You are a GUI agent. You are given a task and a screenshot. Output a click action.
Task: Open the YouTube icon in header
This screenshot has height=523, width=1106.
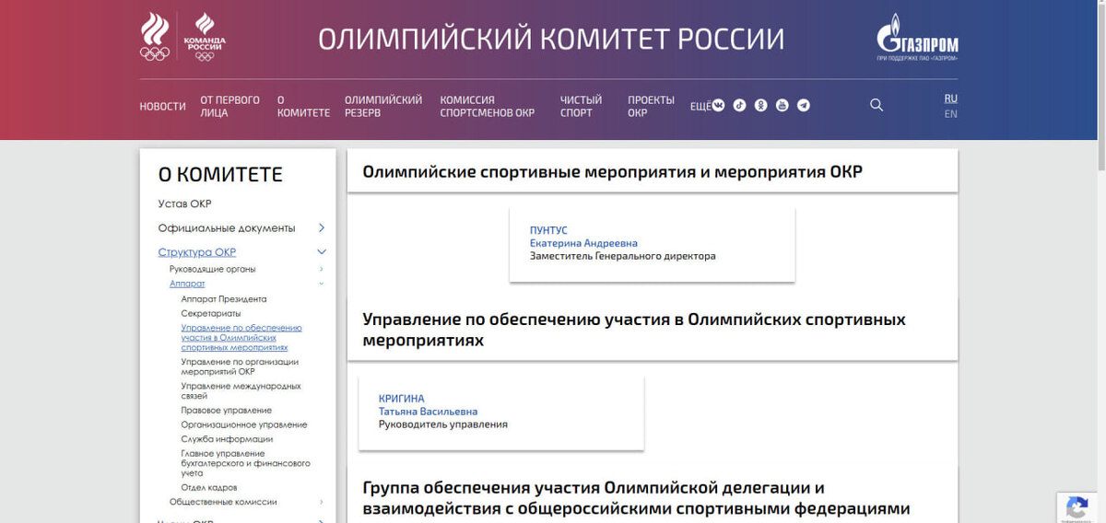pyautogui.click(x=782, y=105)
